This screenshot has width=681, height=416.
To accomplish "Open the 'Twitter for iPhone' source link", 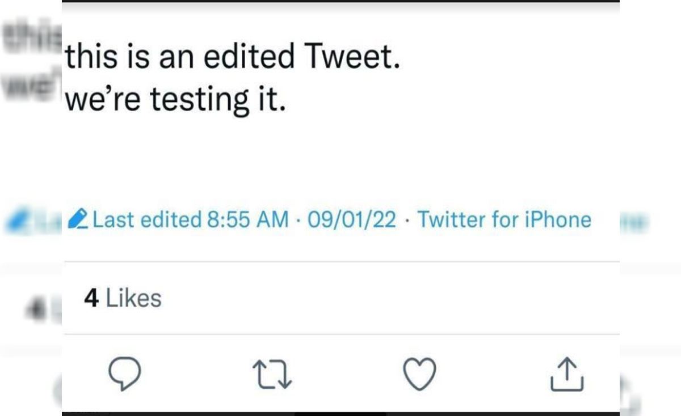I will pos(504,219).
